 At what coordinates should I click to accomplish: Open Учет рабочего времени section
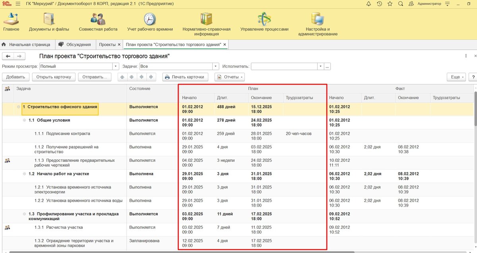[150, 22]
